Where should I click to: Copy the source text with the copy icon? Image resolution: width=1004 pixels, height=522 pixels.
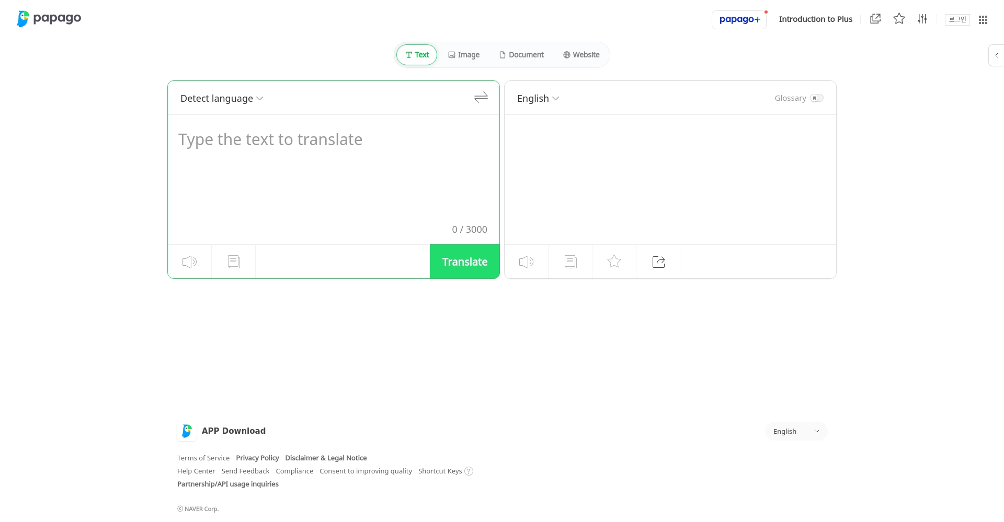click(234, 262)
